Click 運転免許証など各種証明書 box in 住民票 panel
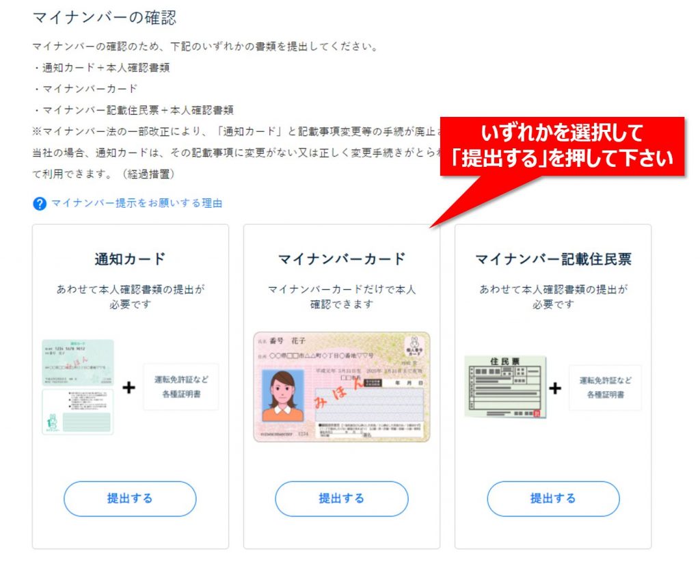This screenshot has height=562, width=700. 606,388
